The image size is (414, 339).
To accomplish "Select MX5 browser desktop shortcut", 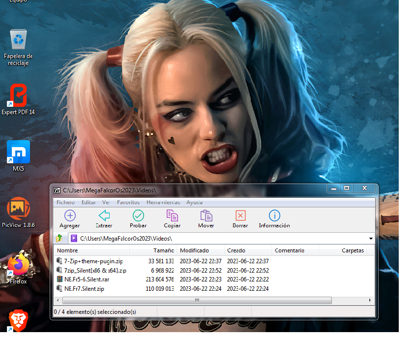I will tap(18, 156).
